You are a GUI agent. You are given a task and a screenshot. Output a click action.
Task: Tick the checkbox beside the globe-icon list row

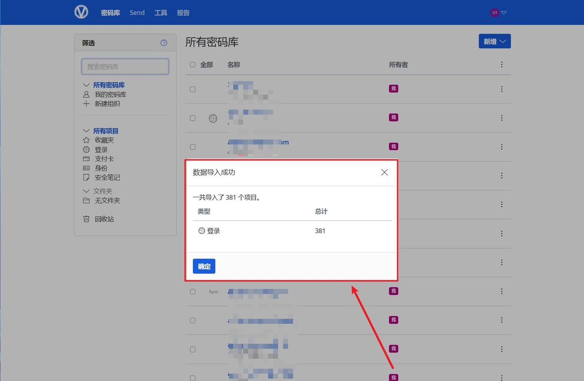tap(193, 118)
